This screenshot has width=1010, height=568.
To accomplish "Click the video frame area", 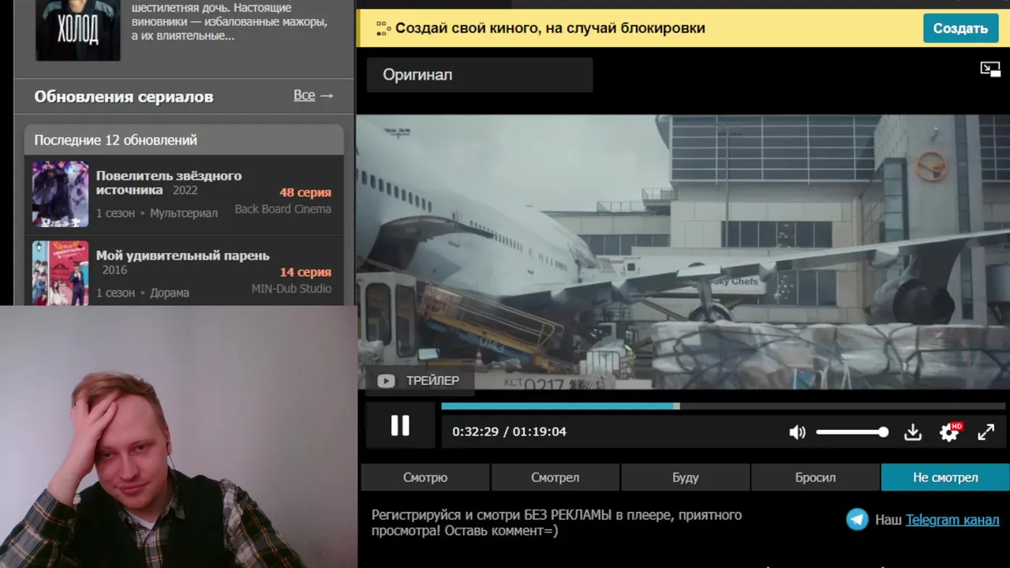I will click(x=683, y=252).
